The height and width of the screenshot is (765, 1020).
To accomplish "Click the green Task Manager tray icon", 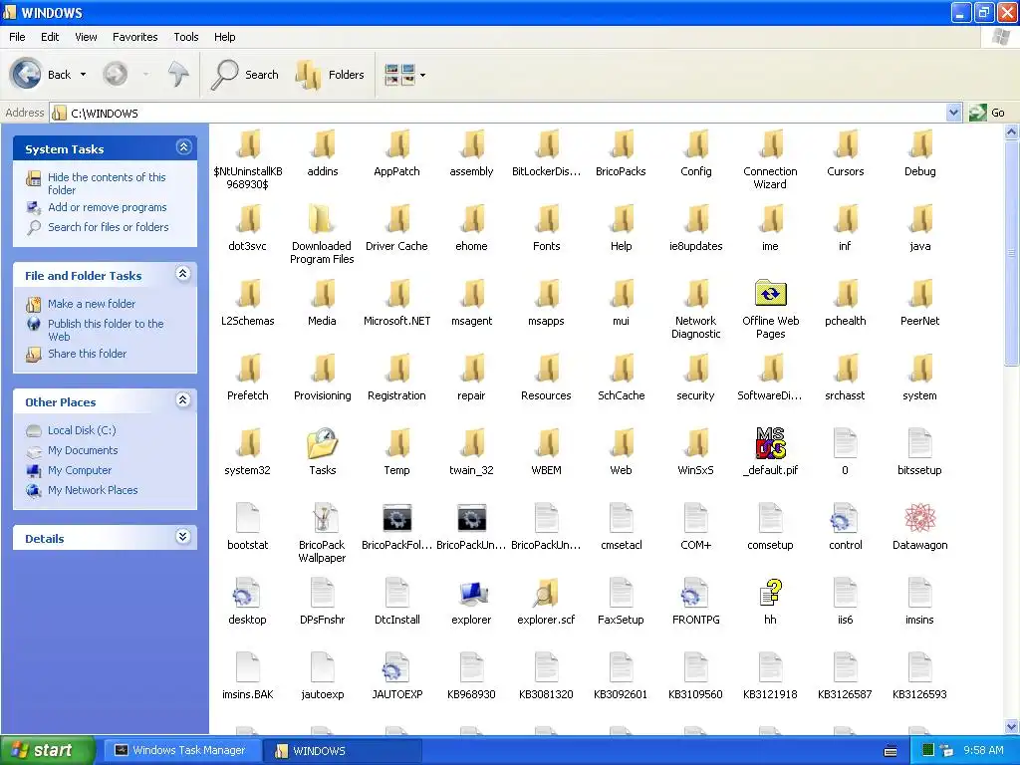I will tap(928, 750).
